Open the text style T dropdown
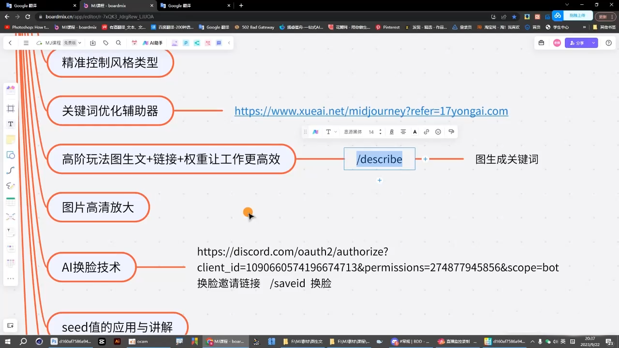This screenshot has width=619, height=348. coord(331,132)
